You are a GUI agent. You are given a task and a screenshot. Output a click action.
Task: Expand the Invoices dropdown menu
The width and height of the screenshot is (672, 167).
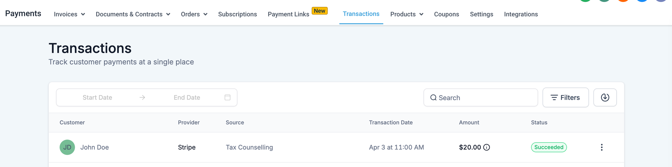pos(70,14)
